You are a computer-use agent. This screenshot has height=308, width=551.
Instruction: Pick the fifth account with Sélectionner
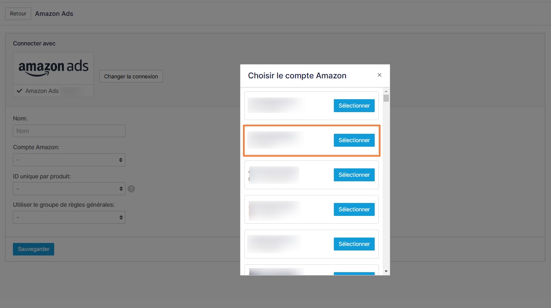tap(354, 244)
